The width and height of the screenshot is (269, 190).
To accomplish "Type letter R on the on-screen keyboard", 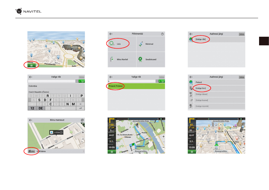I will [48, 95].
